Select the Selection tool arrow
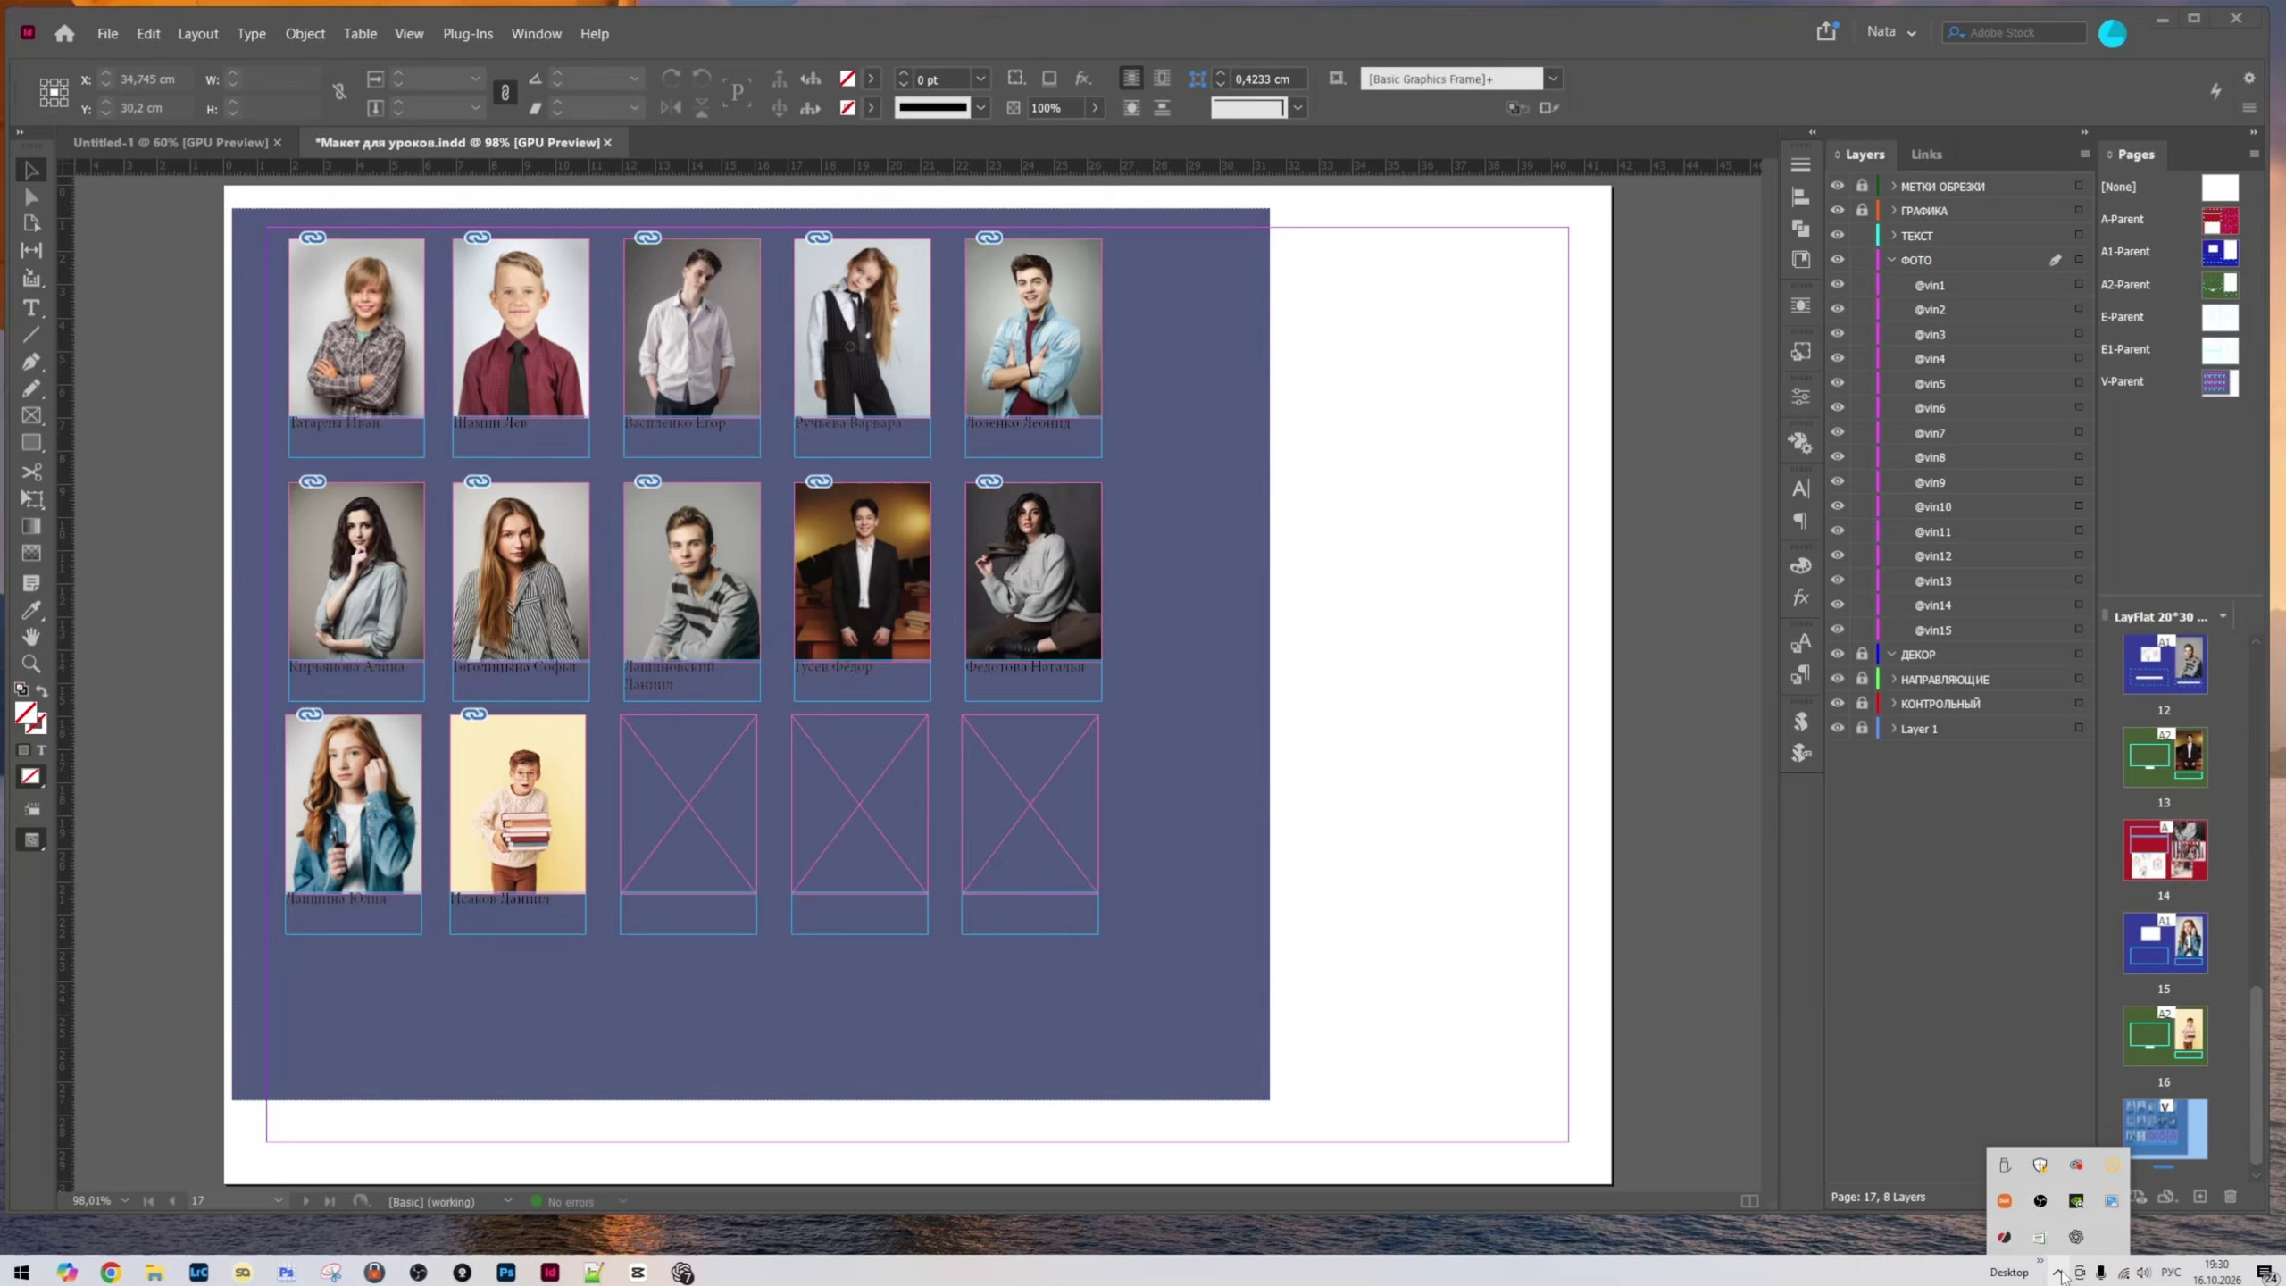This screenshot has width=2286, height=1286. [31, 170]
